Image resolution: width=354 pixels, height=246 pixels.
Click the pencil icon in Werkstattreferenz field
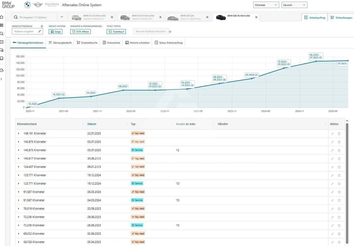tap(40, 32)
